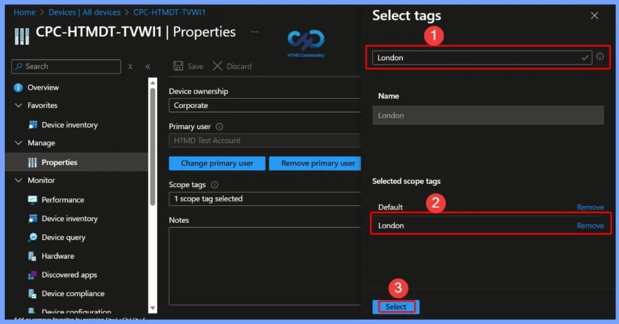
Task: Click the Discard X icon
Action: tap(218, 66)
